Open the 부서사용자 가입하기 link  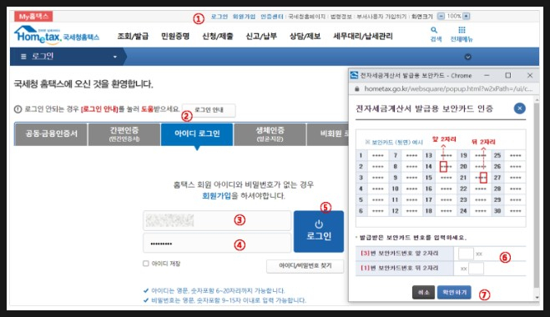pos(381,17)
